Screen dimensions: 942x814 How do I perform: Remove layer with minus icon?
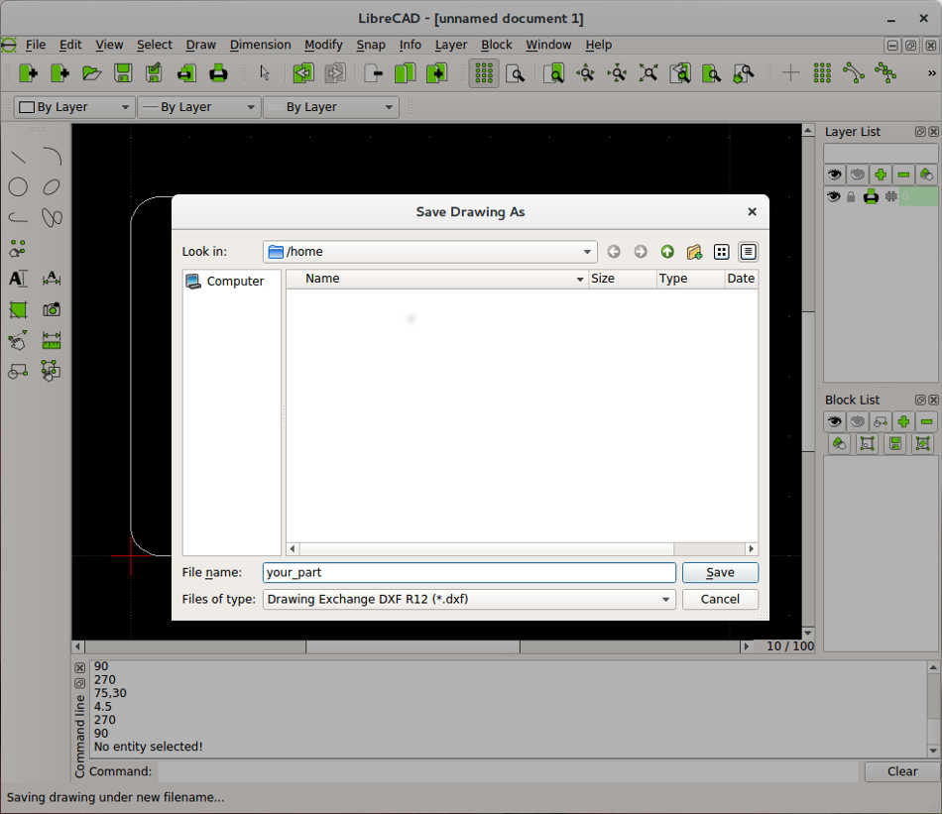pyautogui.click(x=903, y=174)
